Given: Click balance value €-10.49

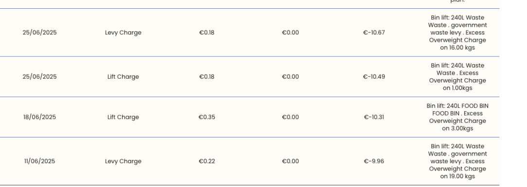Looking at the screenshot, I should tap(374, 77).
